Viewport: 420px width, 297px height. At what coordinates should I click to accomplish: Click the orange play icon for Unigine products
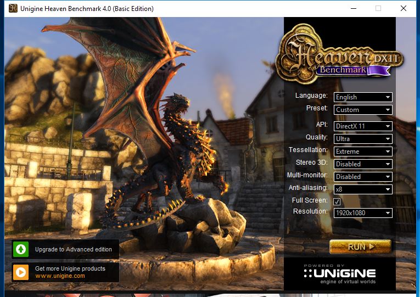coord(21,272)
